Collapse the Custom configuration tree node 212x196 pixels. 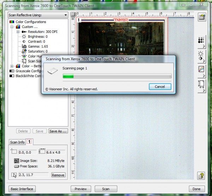click(x=12, y=27)
